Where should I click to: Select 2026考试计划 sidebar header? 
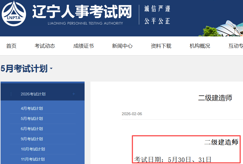[33, 94]
